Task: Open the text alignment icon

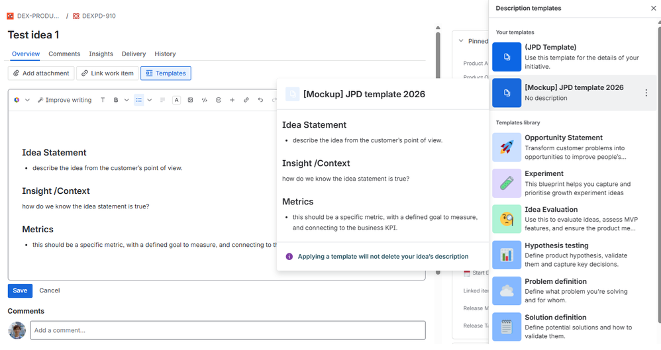Action: tap(162, 100)
